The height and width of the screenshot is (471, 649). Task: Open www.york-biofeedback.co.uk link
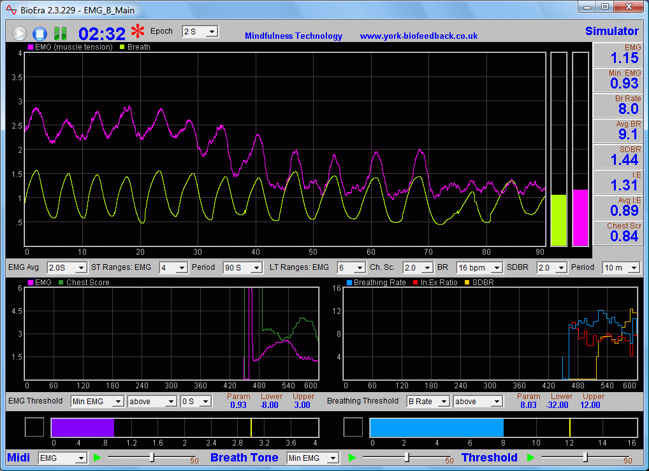[x=418, y=36]
